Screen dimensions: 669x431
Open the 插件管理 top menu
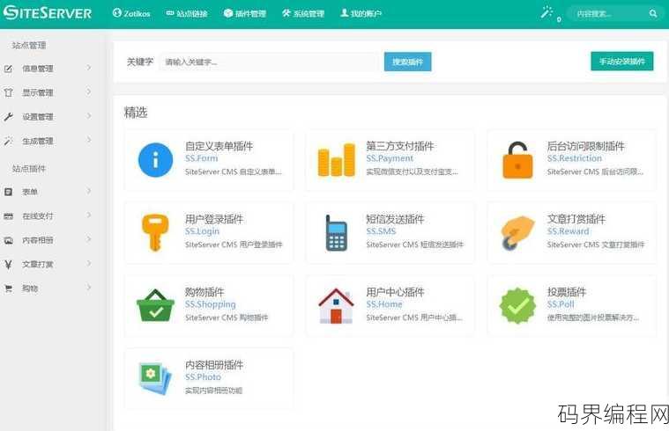click(244, 13)
